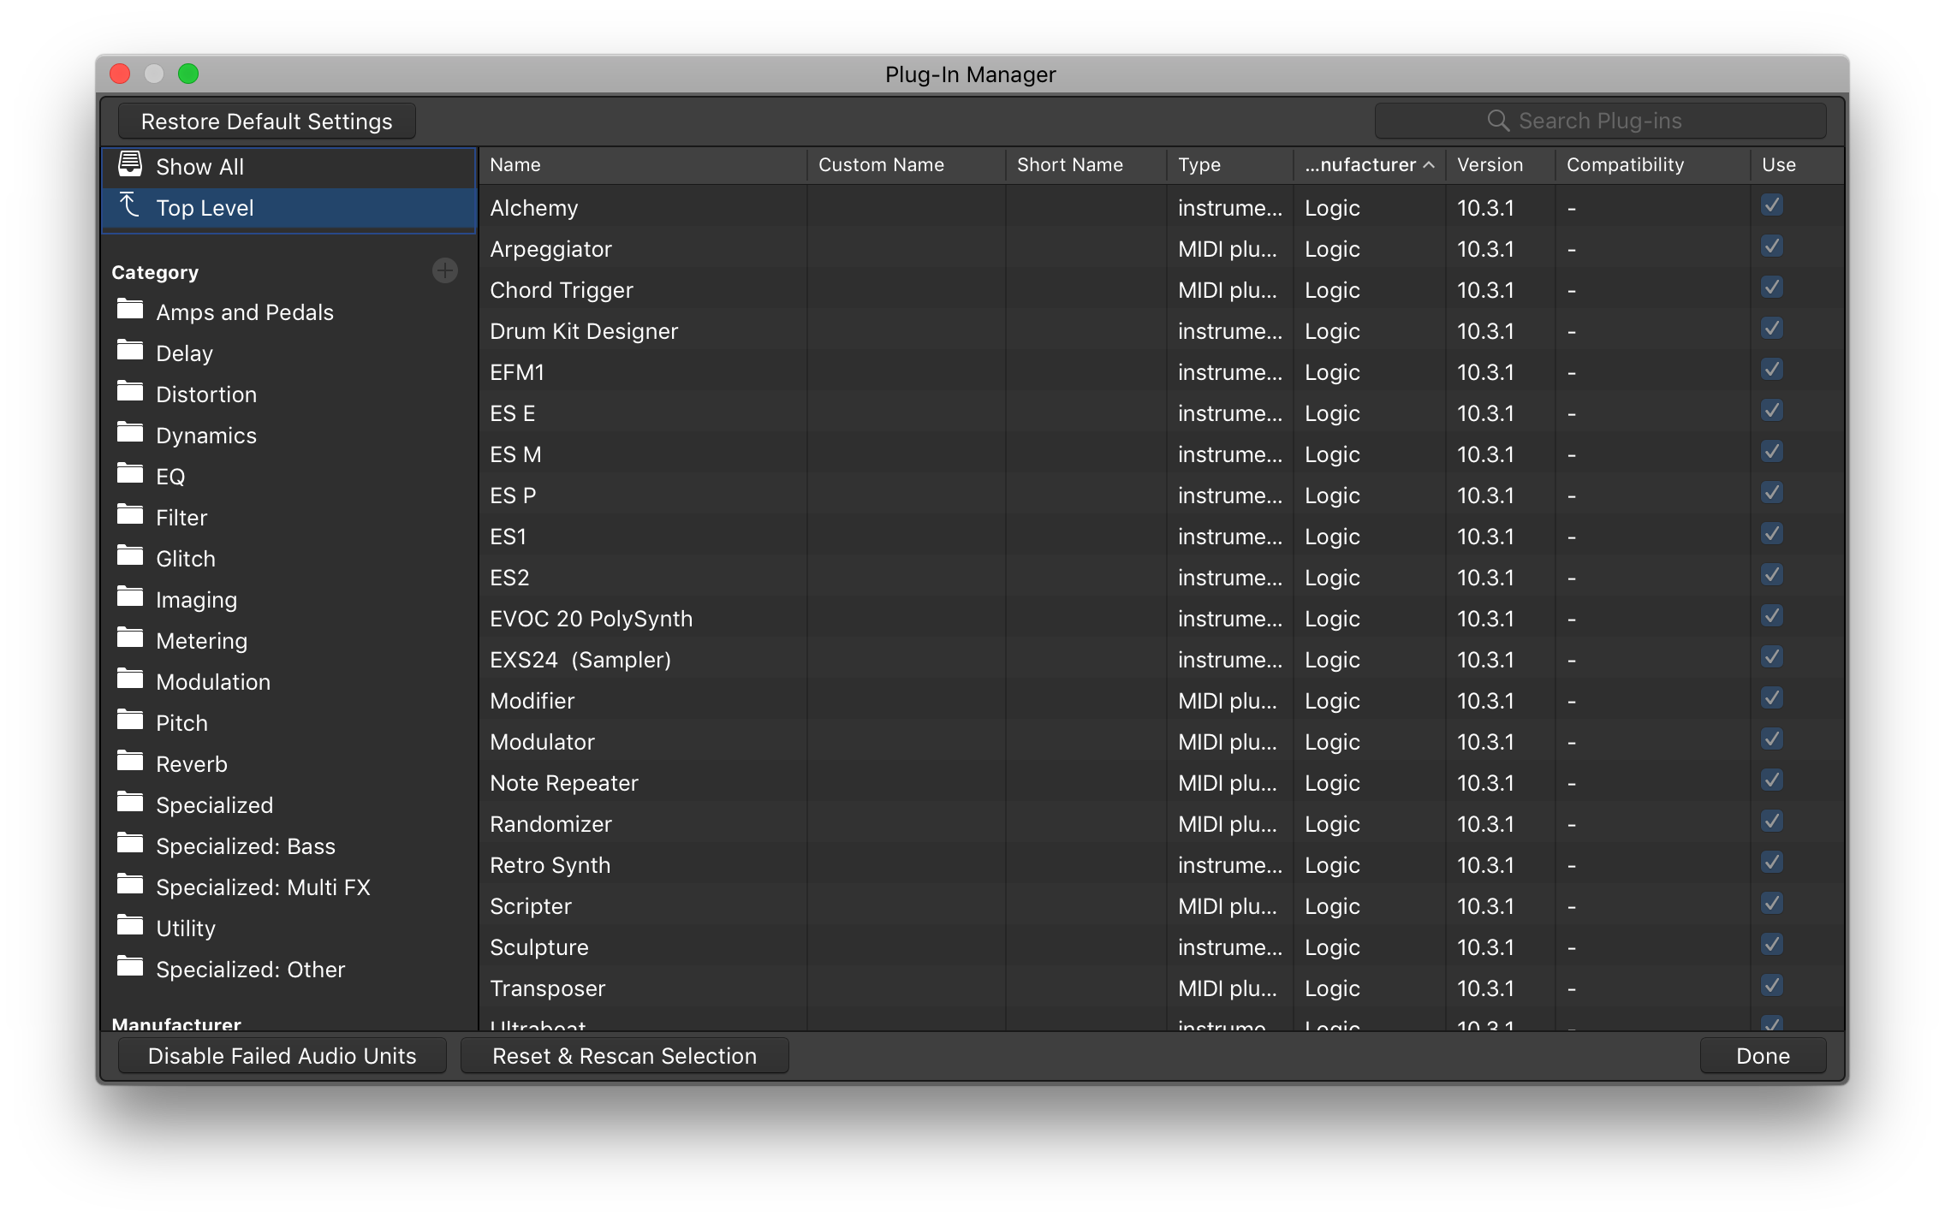Image resolution: width=1945 pixels, height=1222 pixels.
Task: Click the Version column header
Action: (x=1490, y=164)
